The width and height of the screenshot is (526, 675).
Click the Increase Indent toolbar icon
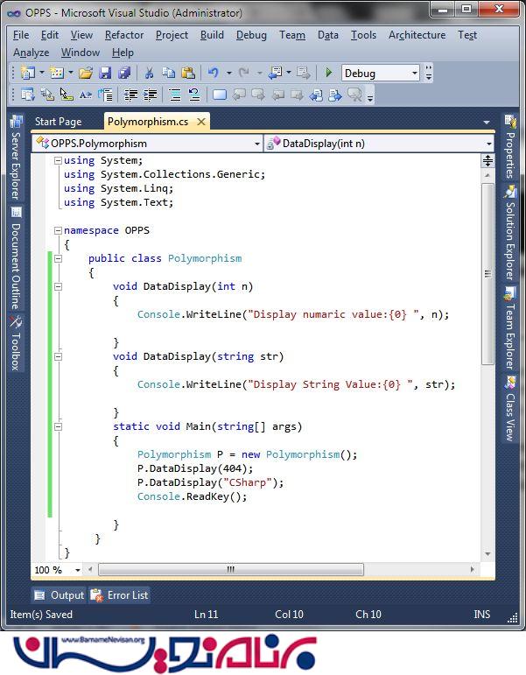[x=150, y=95]
